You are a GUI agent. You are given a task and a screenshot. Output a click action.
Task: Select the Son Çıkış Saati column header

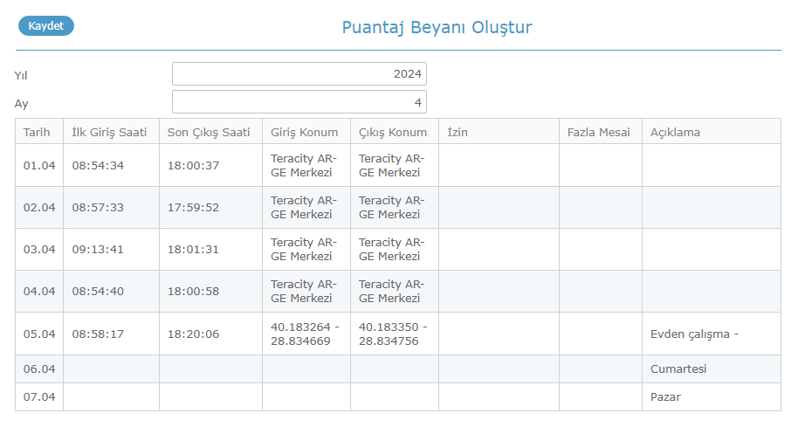point(210,132)
